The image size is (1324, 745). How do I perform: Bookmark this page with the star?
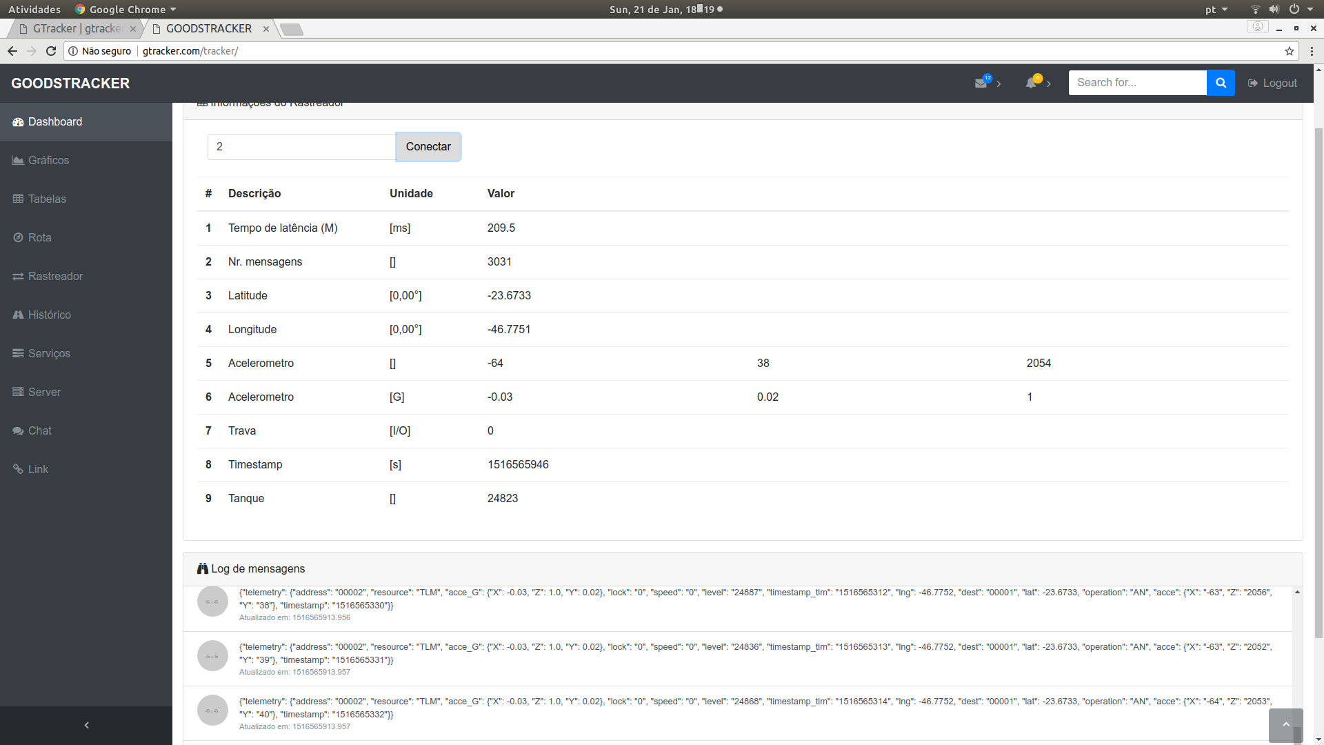pos(1290,51)
